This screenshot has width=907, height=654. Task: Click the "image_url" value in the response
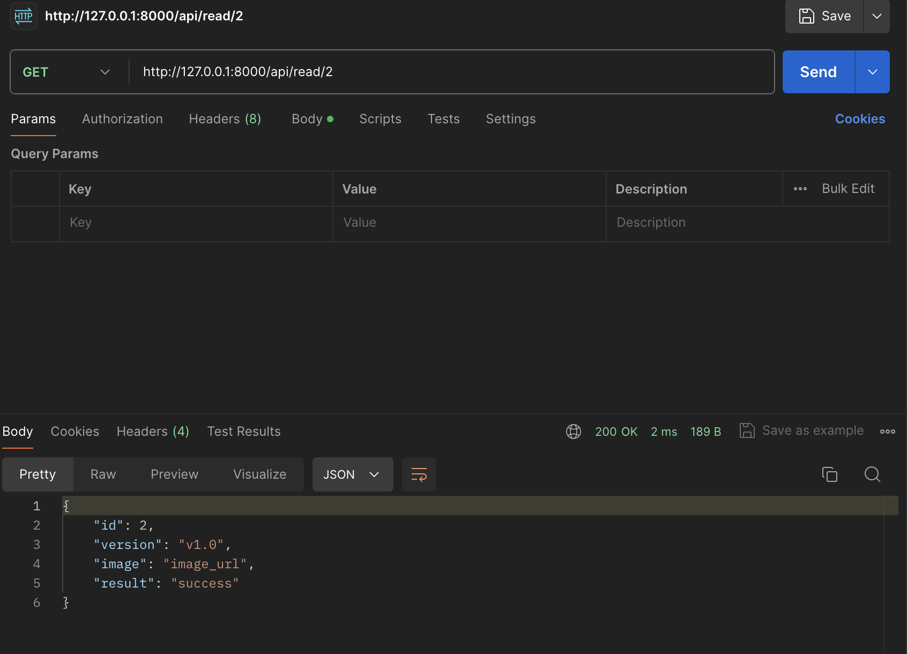[205, 564]
